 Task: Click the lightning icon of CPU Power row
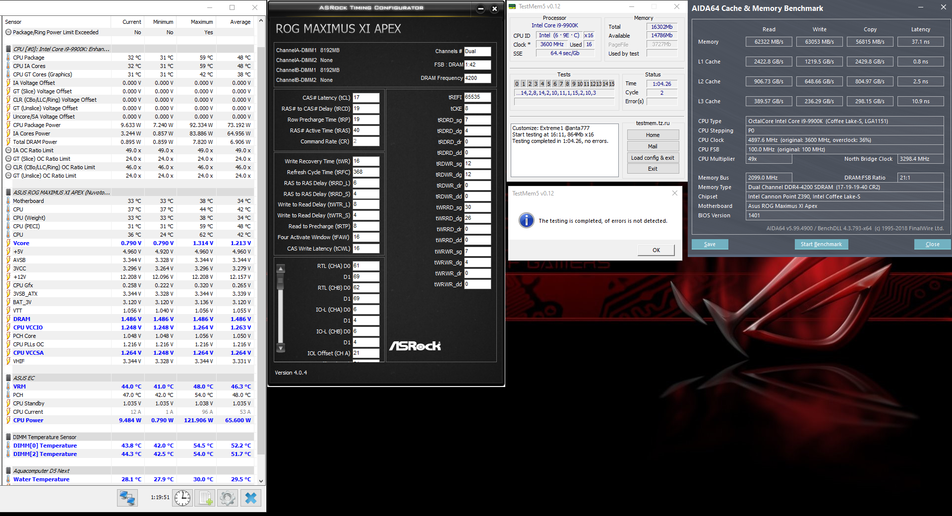point(8,420)
